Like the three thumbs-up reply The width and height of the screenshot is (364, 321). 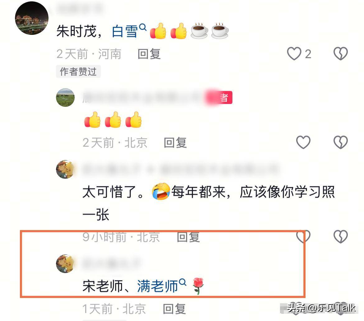[x=303, y=142]
